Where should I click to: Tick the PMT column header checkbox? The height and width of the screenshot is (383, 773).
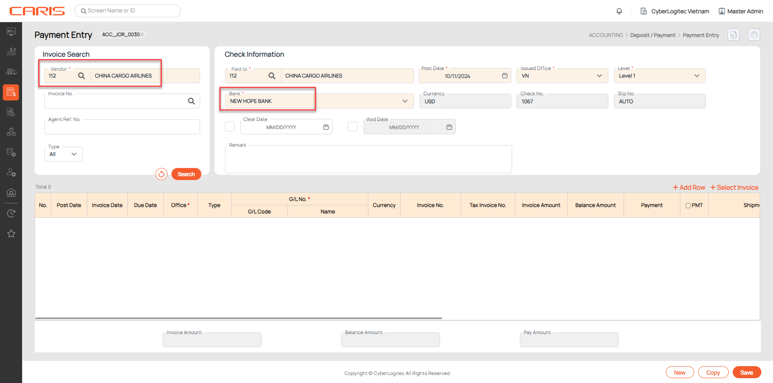[x=688, y=205]
